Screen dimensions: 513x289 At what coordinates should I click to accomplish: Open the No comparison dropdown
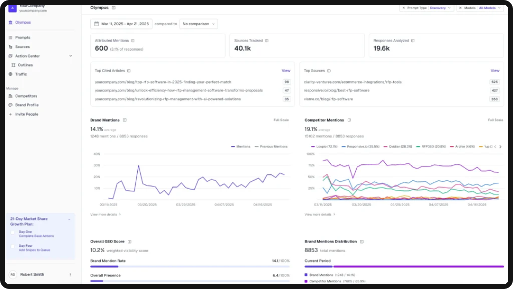coord(199,23)
